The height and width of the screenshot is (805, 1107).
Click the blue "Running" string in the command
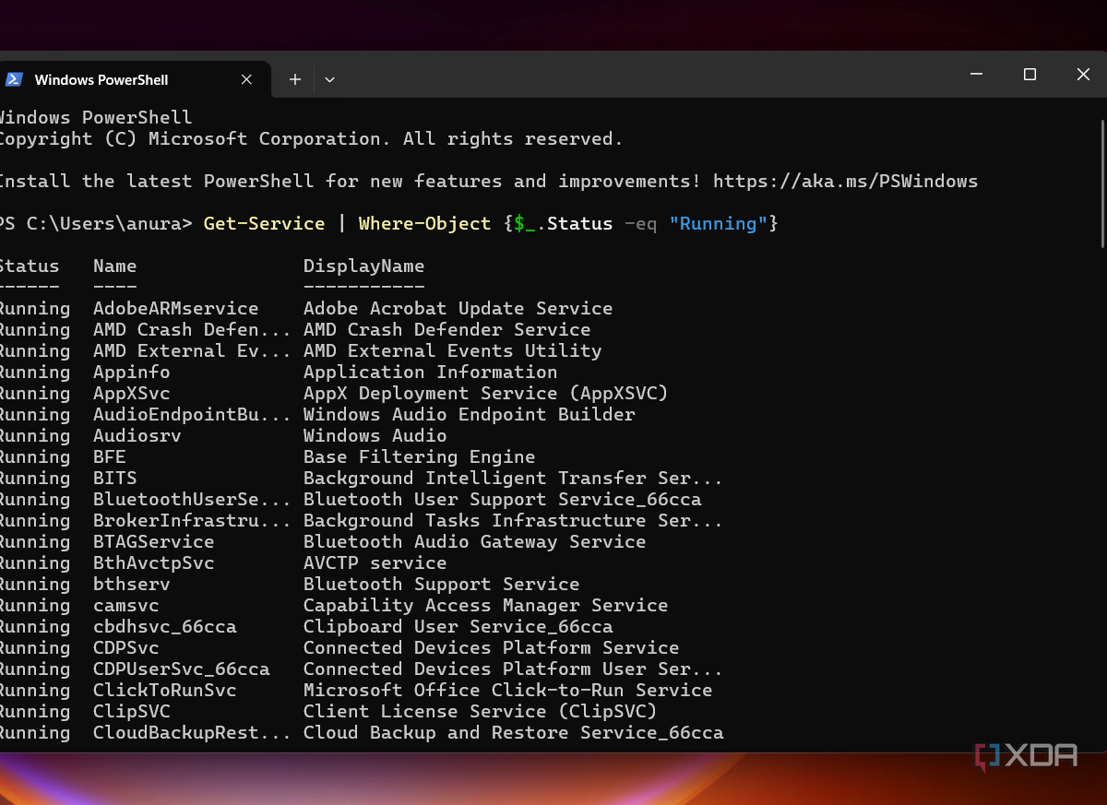tap(723, 224)
